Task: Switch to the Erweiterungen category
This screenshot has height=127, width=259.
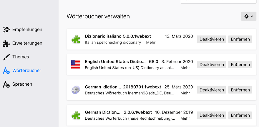Action: (x=27, y=43)
